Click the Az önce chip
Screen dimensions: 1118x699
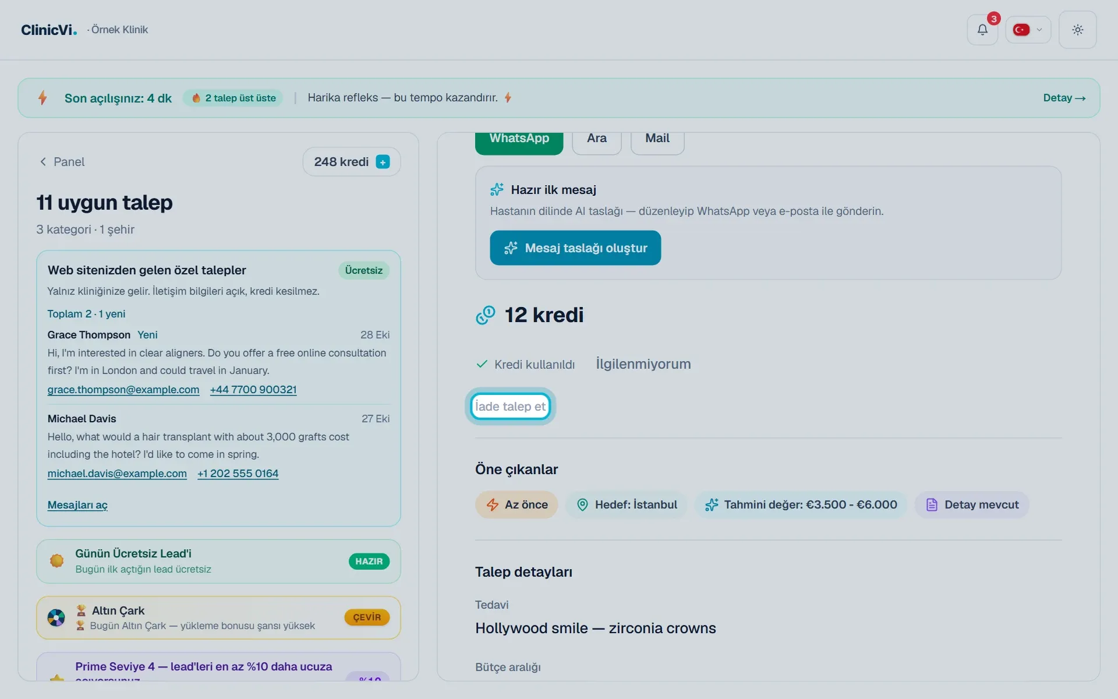pos(516,505)
